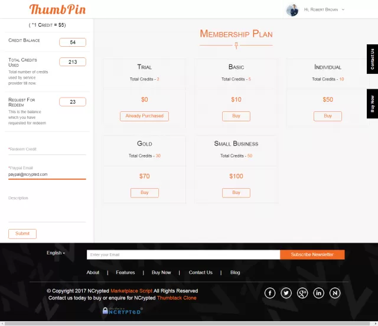This screenshot has width=378, height=326.
Task: Click the Membership Plan heading
Action: coord(236,34)
